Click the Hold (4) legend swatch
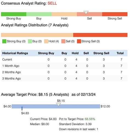This screenshot has width=130, height=135. point(46,41)
